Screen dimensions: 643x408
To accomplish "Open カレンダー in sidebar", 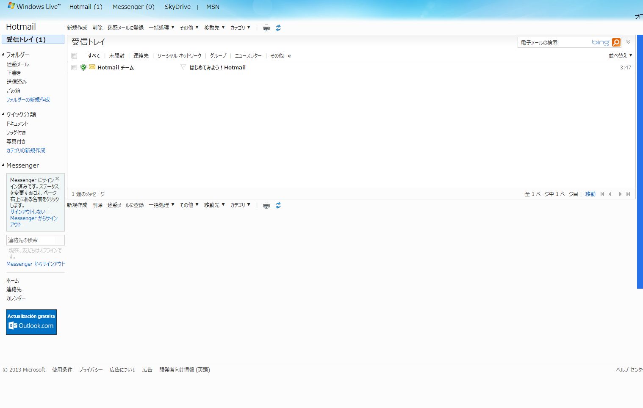I will click(x=16, y=298).
